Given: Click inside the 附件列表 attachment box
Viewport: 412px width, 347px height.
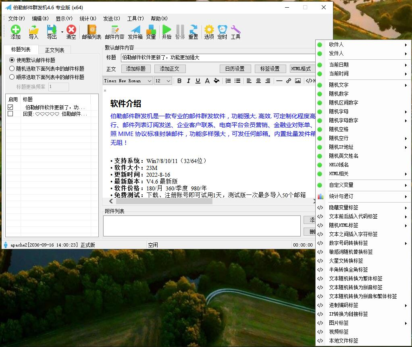Looking at the screenshot, I should tap(202, 226).
